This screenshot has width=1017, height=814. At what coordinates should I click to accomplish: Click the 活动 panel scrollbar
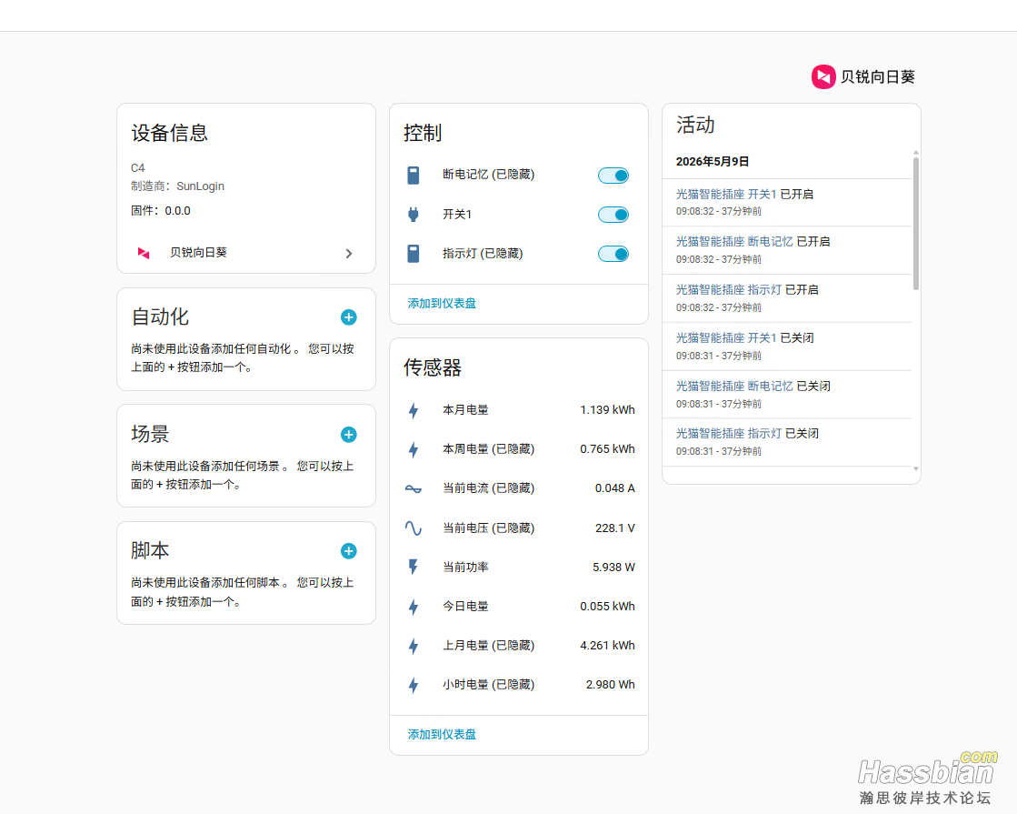point(916,224)
